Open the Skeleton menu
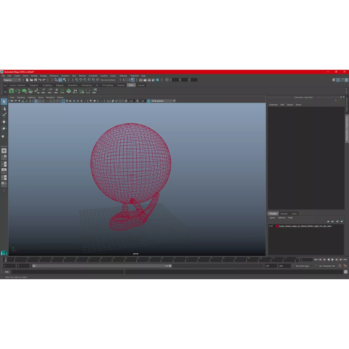This screenshot has width=349, height=349. (65, 76)
